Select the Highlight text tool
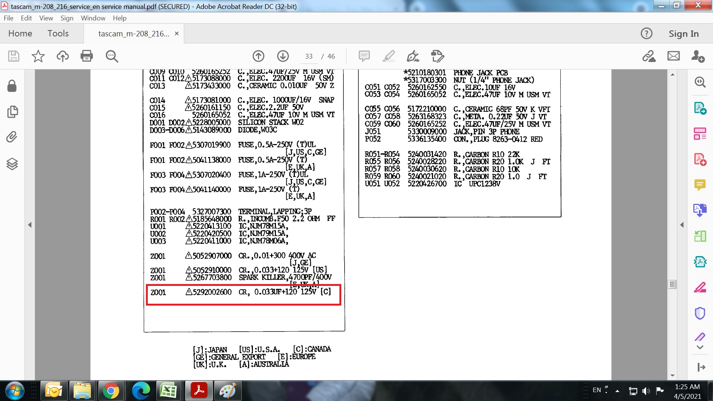Screen dimensions: 713x401 pyautogui.click(x=388, y=56)
